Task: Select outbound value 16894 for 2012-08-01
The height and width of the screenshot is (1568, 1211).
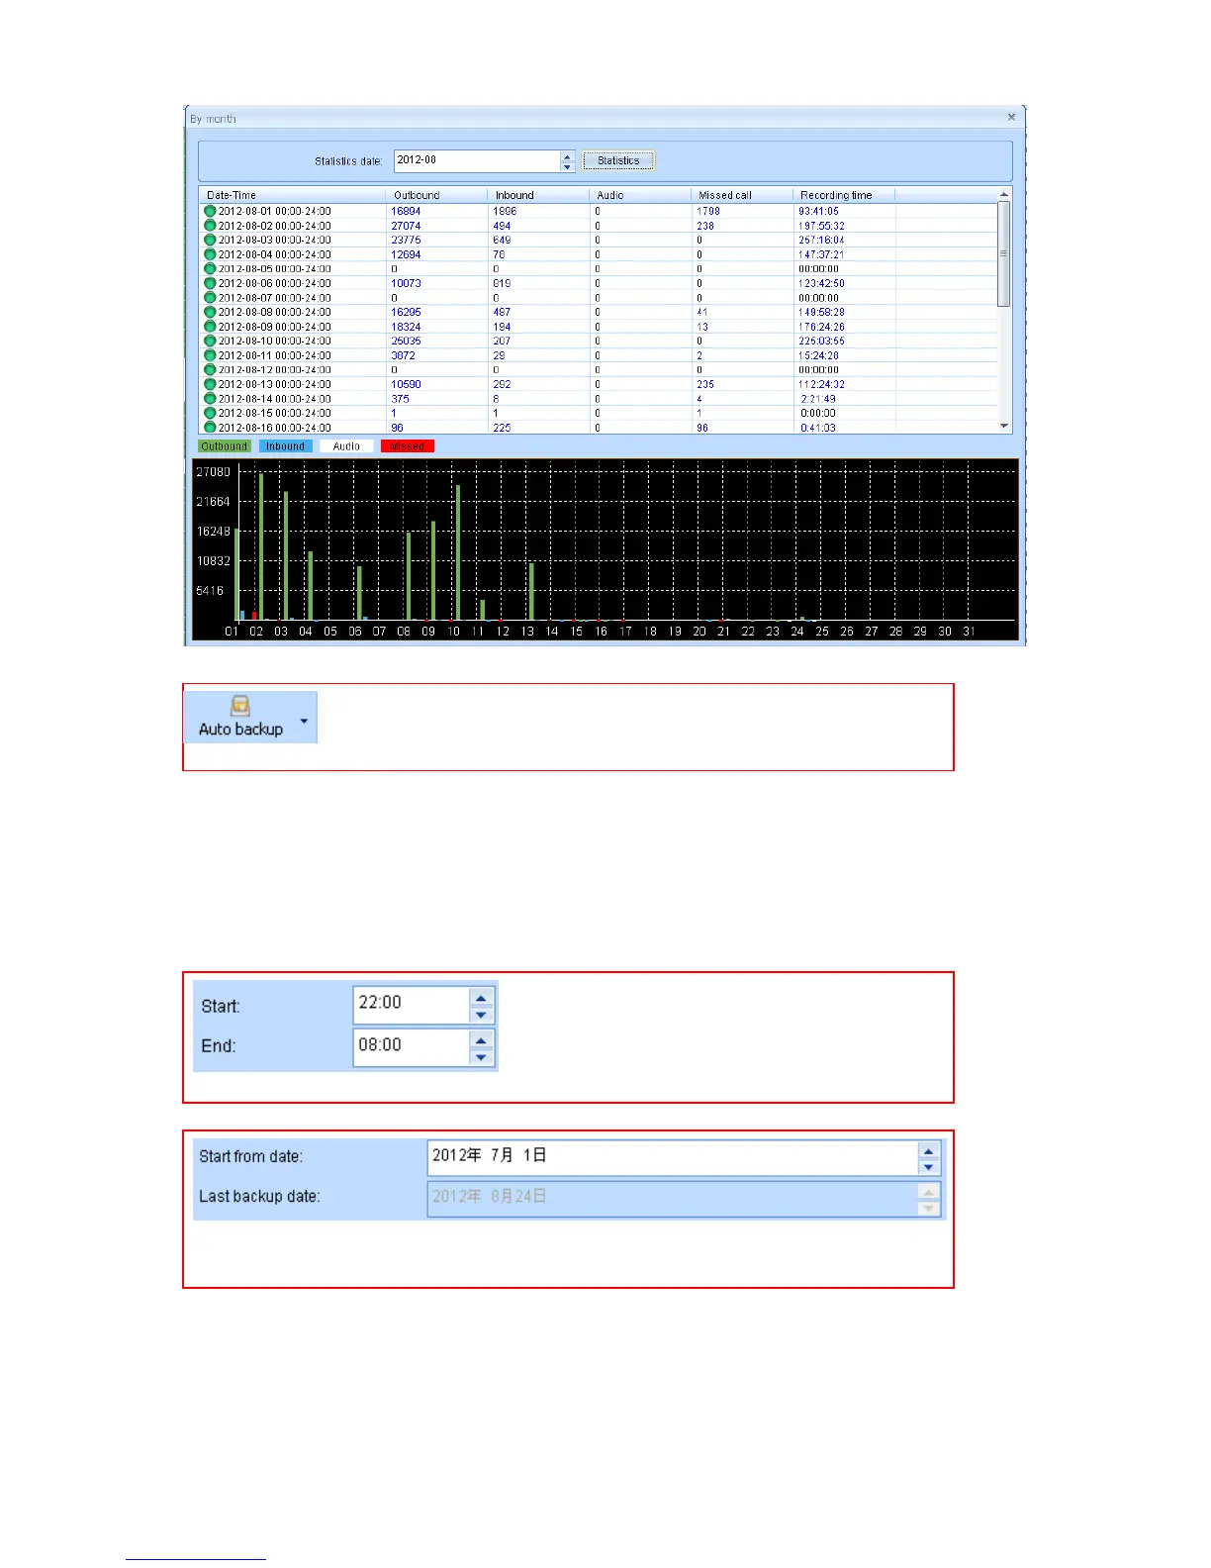Action: pyautogui.click(x=406, y=211)
